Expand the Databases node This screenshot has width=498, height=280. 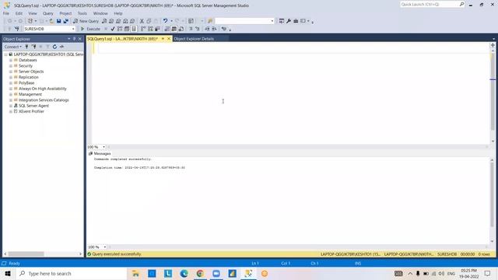click(x=11, y=60)
